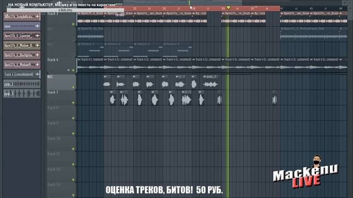Select the first audio clip on the REC track

[x=107, y=84]
